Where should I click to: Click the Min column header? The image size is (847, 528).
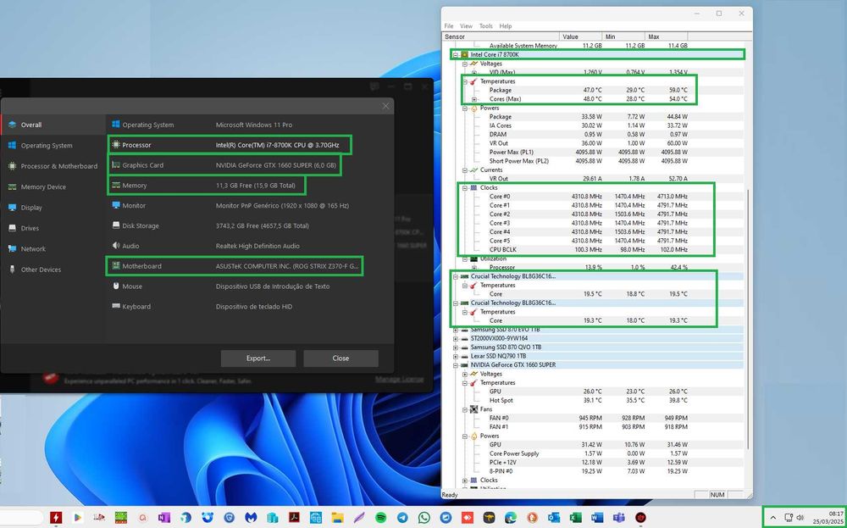624,36
